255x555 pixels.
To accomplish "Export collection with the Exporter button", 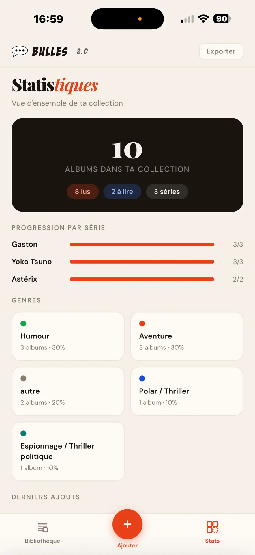I will coord(221,51).
